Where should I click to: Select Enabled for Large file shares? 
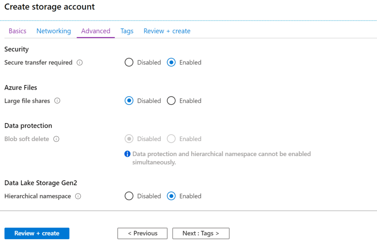(x=171, y=101)
